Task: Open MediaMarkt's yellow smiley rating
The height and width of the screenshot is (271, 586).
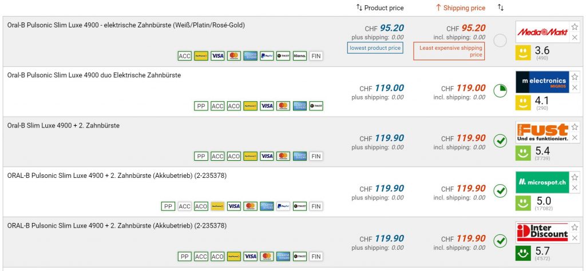Action: point(522,53)
